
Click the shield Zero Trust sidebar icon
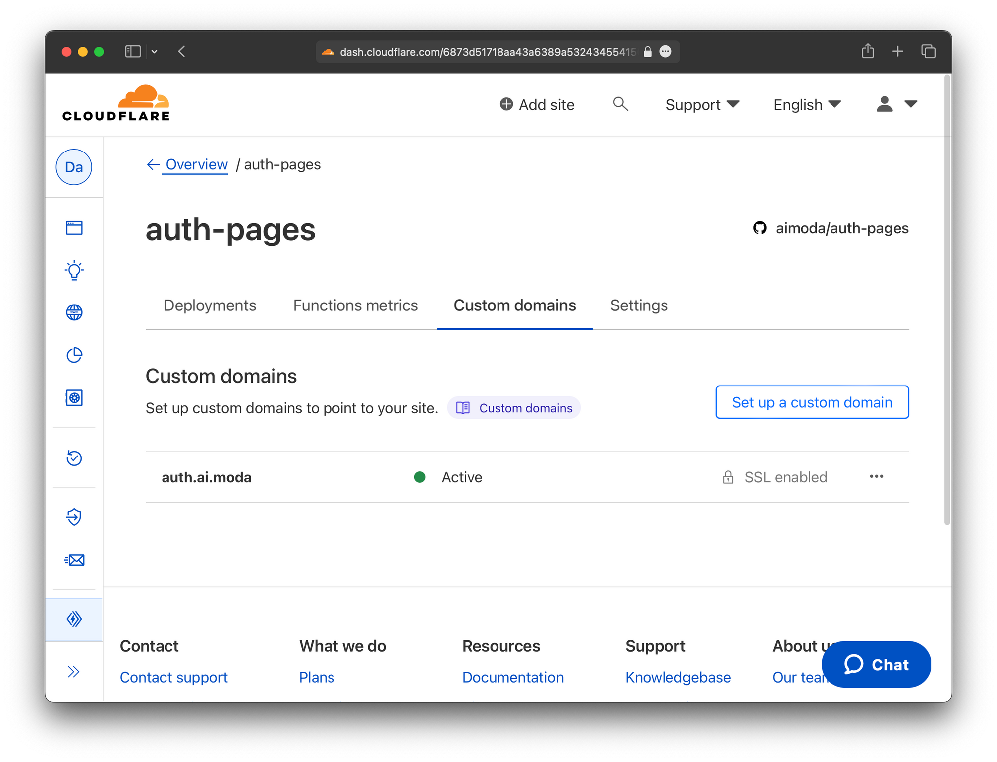click(74, 517)
